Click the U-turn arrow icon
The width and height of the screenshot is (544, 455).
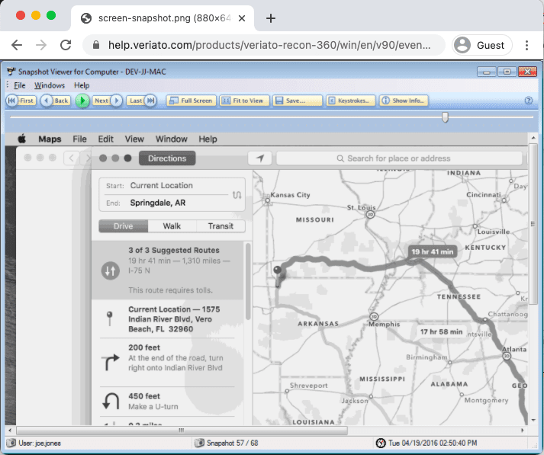pyautogui.click(x=111, y=402)
